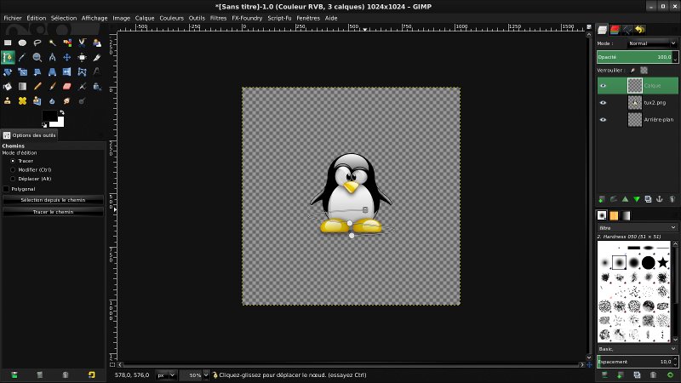Image resolution: width=681 pixels, height=383 pixels.
Task: Click the anchor layer icon
Action: click(x=660, y=199)
